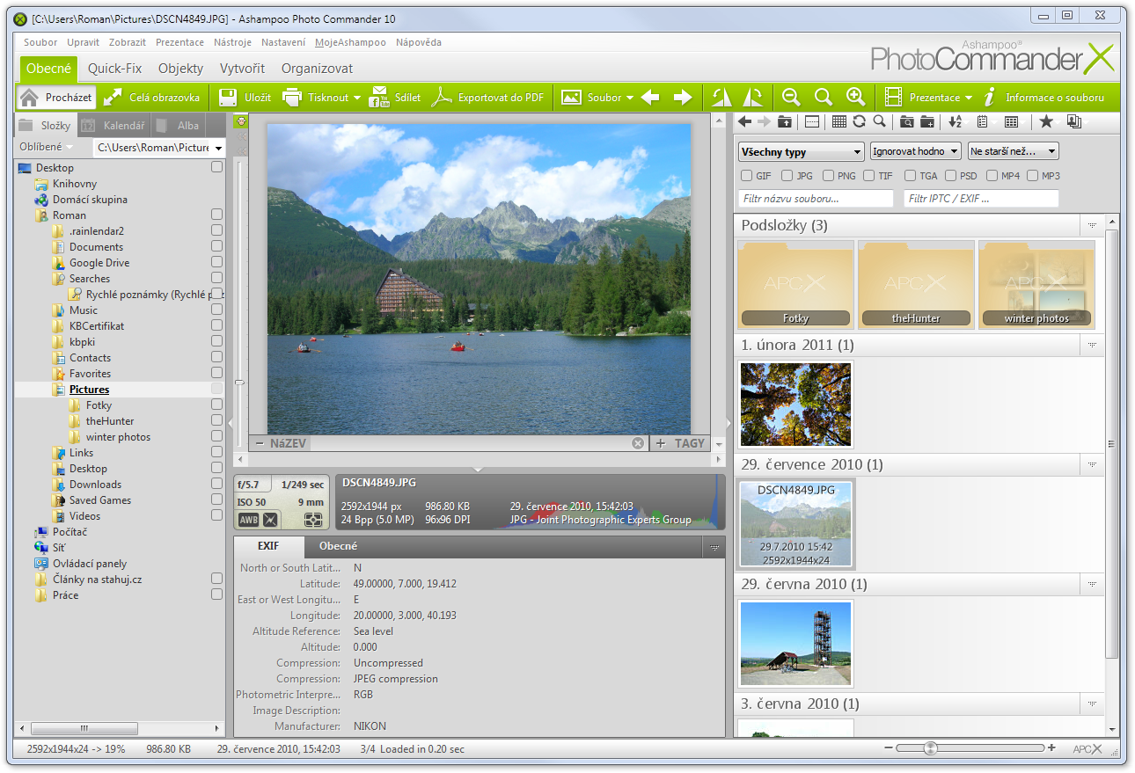Image resolution: width=1135 pixels, height=773 pixels.
Task: Click Informace o souboru info button
Action: point(1044,98)
